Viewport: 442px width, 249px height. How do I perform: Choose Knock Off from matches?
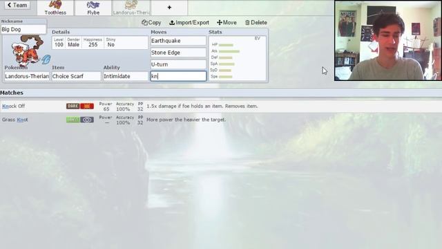(x=221, y=106)
